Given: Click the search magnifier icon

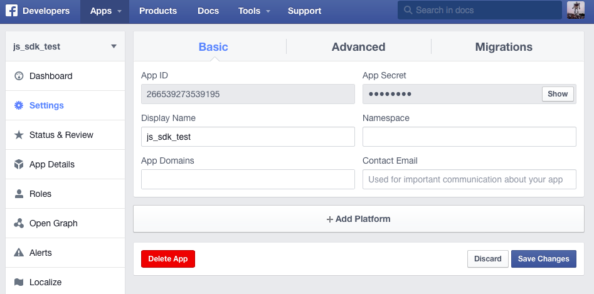Looking at the screenshot, I should pyautogui.click(x=408, y=10).
